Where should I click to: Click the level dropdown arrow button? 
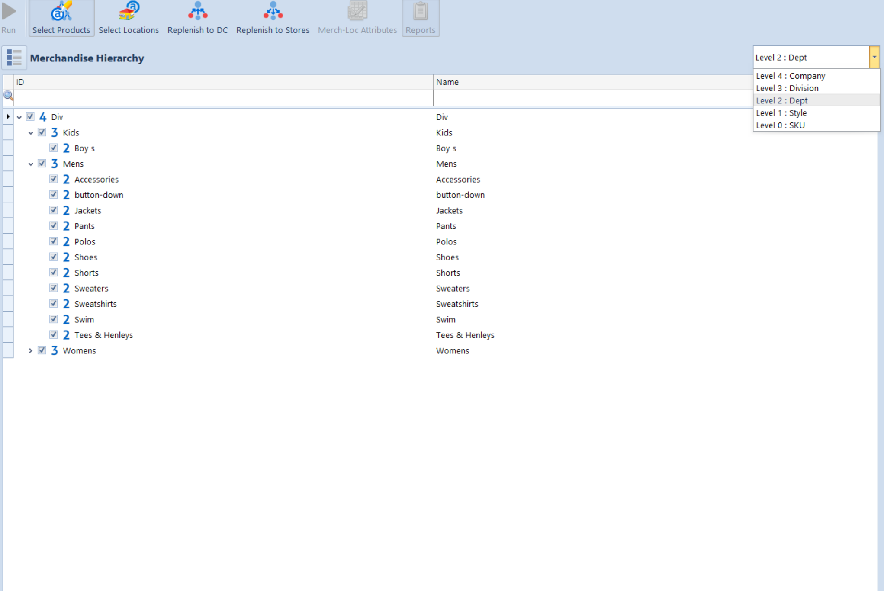[x=874, y=57]
